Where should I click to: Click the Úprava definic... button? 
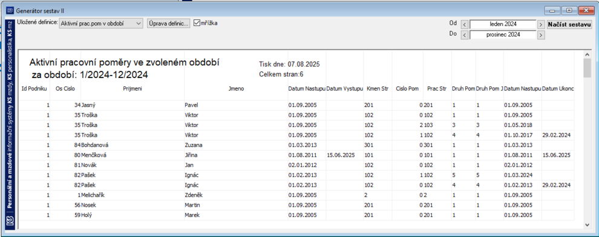tap(168, 24)
